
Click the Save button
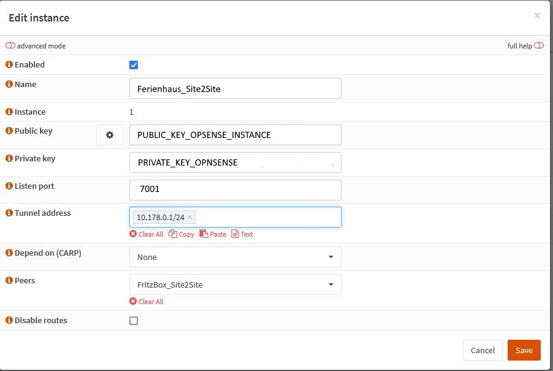[x=524, y=350]
